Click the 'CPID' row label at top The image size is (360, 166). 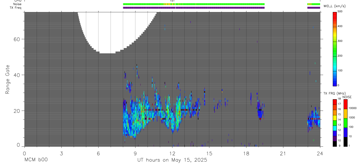coord(18,1)
